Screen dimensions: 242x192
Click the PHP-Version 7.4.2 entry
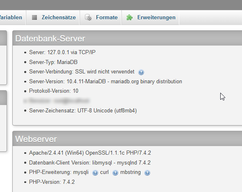pyautogui.click(x=52, y=182)
